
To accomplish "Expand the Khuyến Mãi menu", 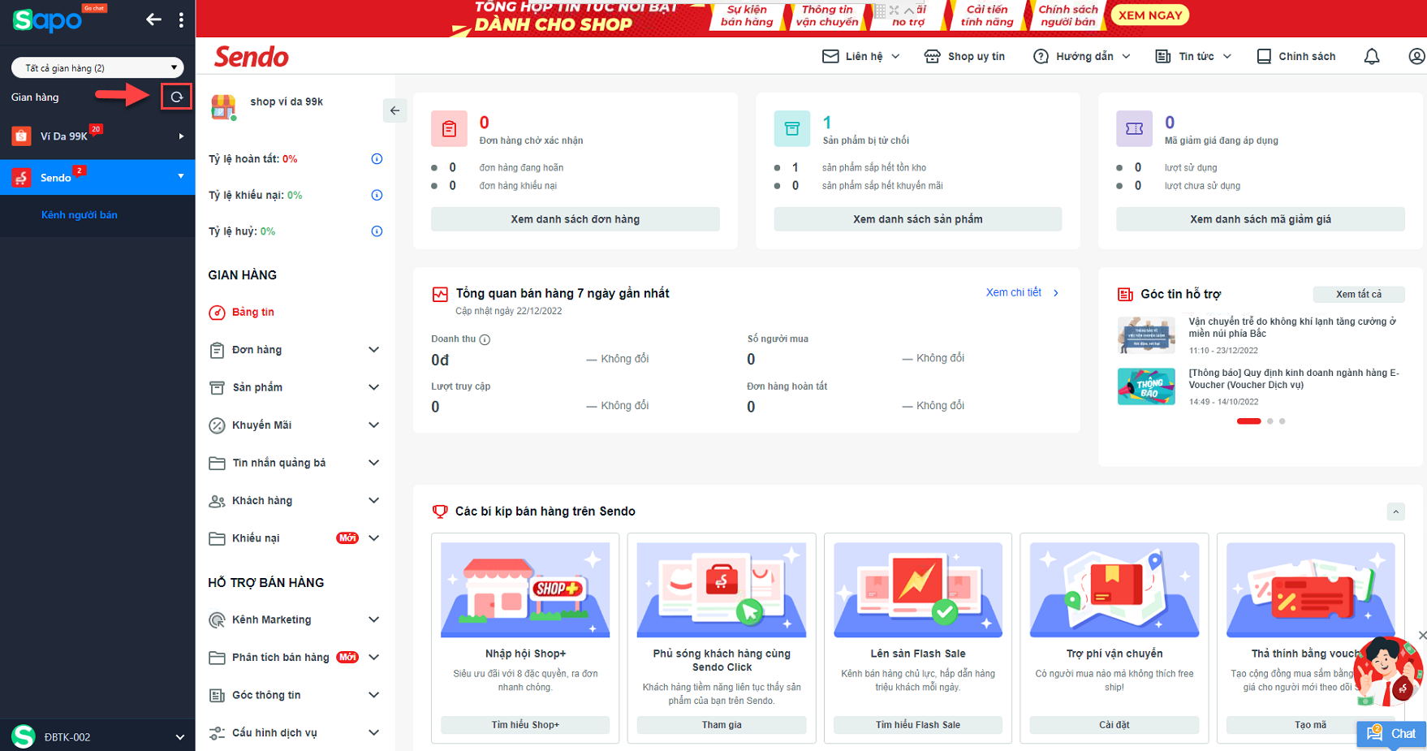I will point(373,425).
